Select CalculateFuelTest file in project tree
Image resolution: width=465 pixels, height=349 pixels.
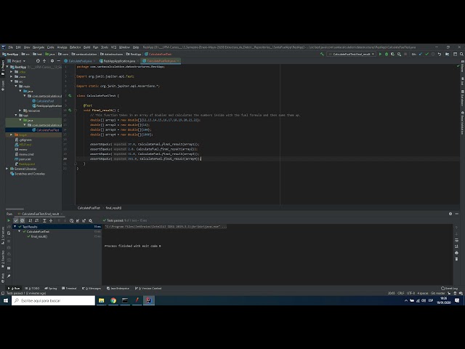click(47, 130)
